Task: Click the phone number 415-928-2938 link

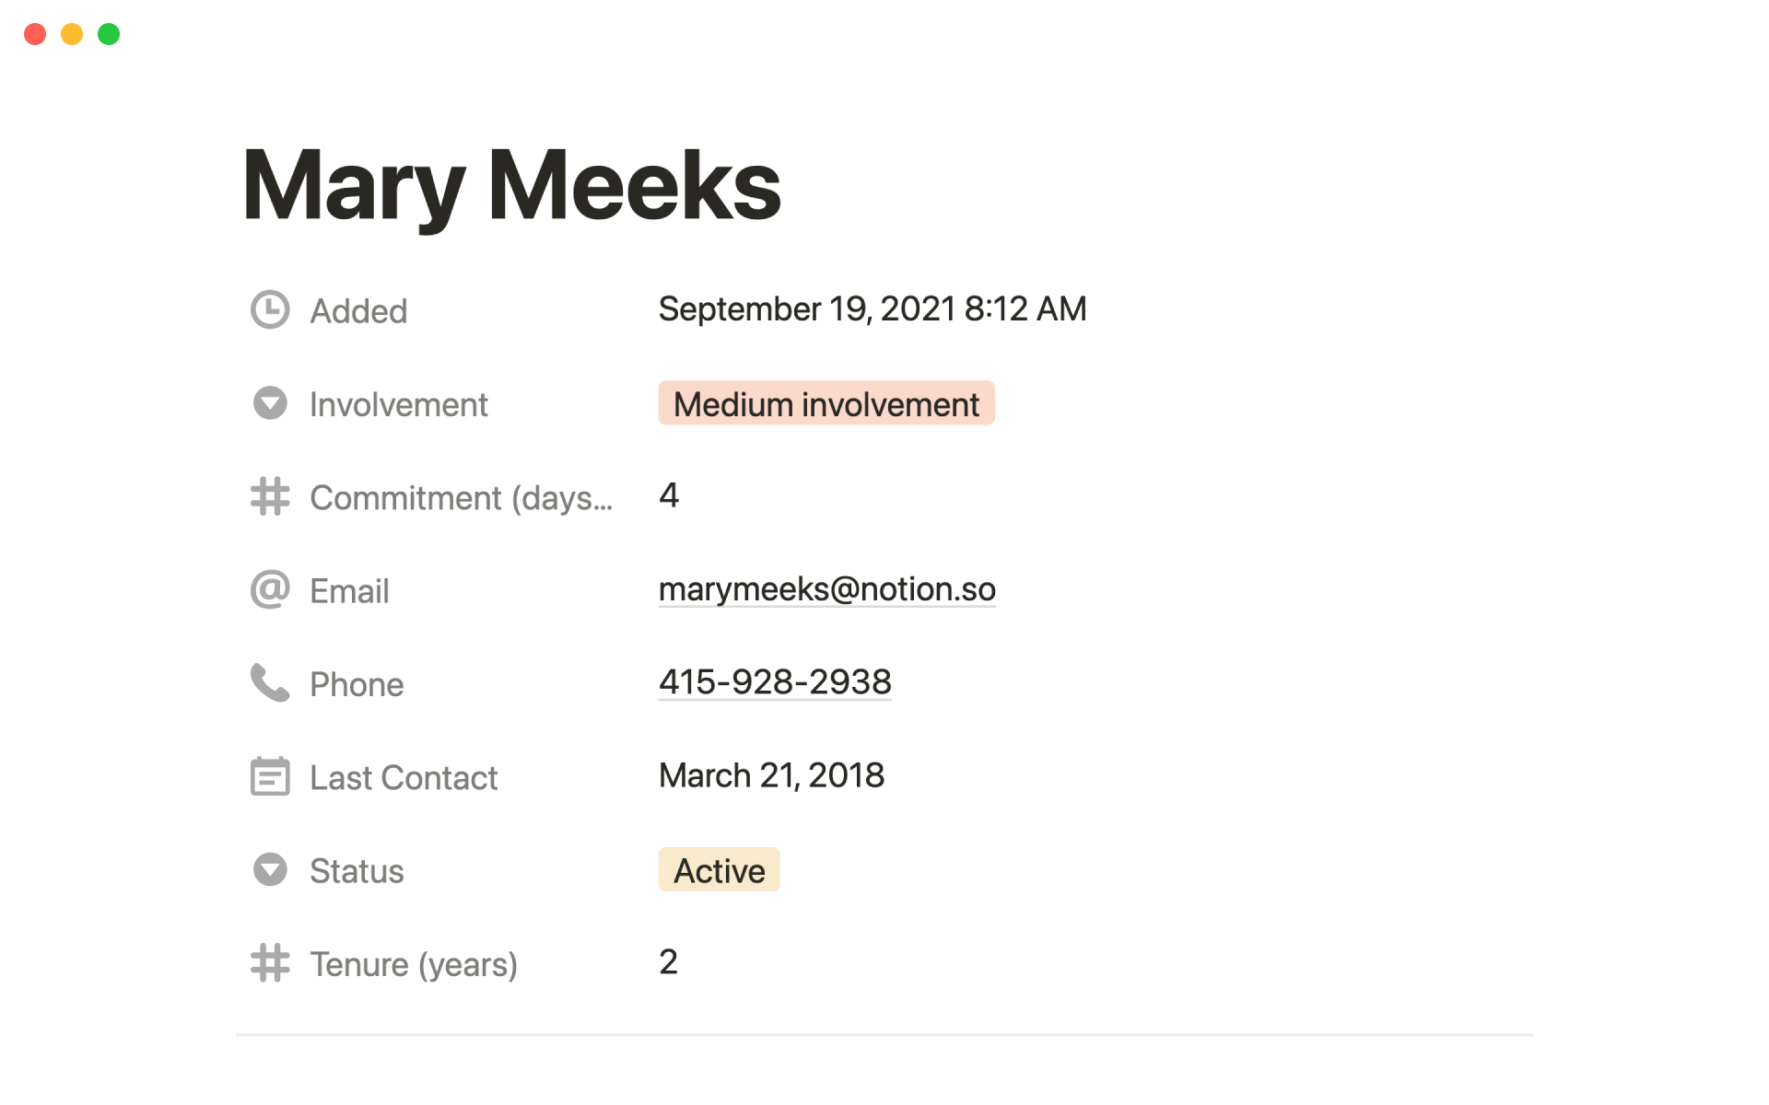Action: [x=775, y=682]
